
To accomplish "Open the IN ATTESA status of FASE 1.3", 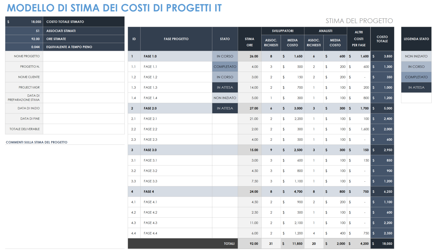I will (x=225, y=87).
